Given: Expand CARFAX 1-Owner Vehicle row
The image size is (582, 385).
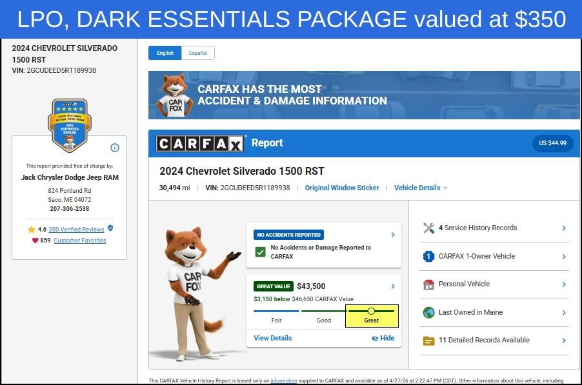Looking at the screenshot, I should 494,256.
